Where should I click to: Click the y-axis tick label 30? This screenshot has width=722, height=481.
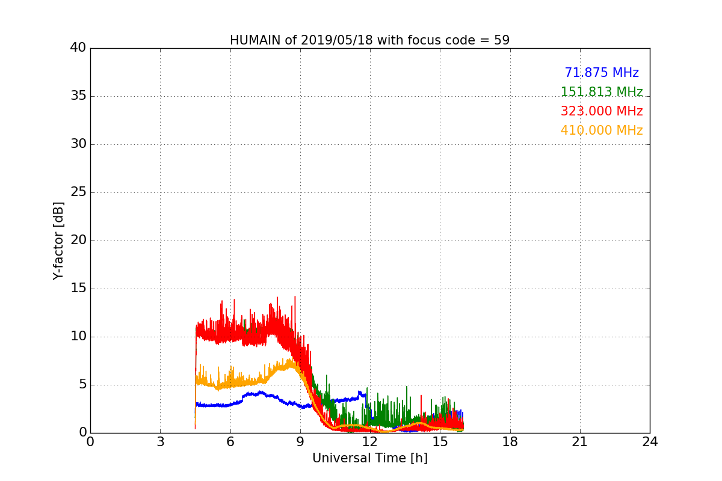pos(78,144)
